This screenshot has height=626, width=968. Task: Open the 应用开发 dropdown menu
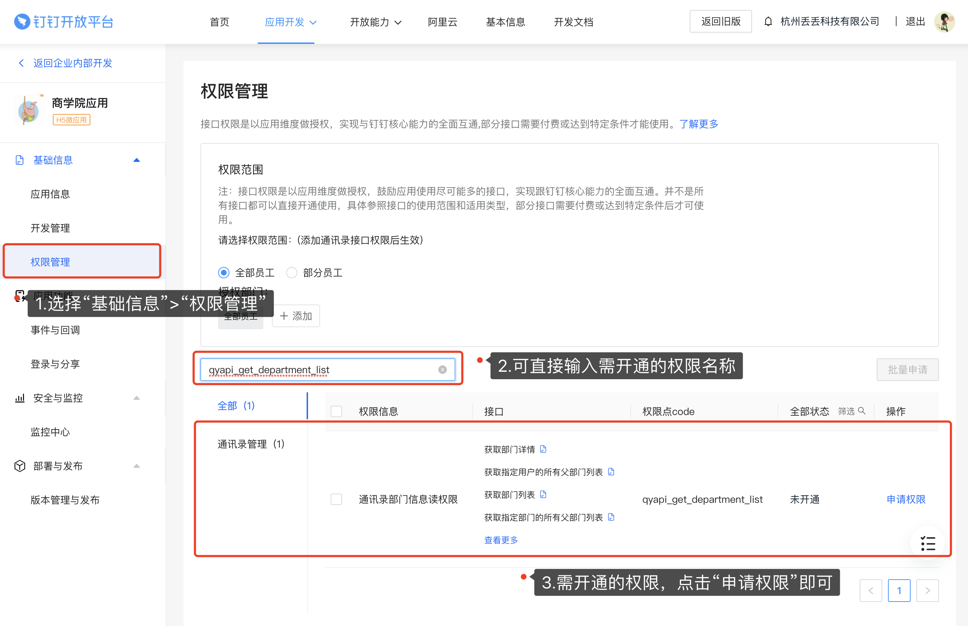tap(290, 22)
